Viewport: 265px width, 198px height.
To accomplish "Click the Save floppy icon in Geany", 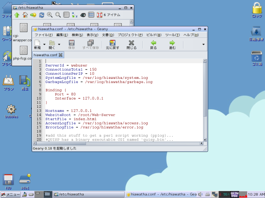I will (71, 43).
